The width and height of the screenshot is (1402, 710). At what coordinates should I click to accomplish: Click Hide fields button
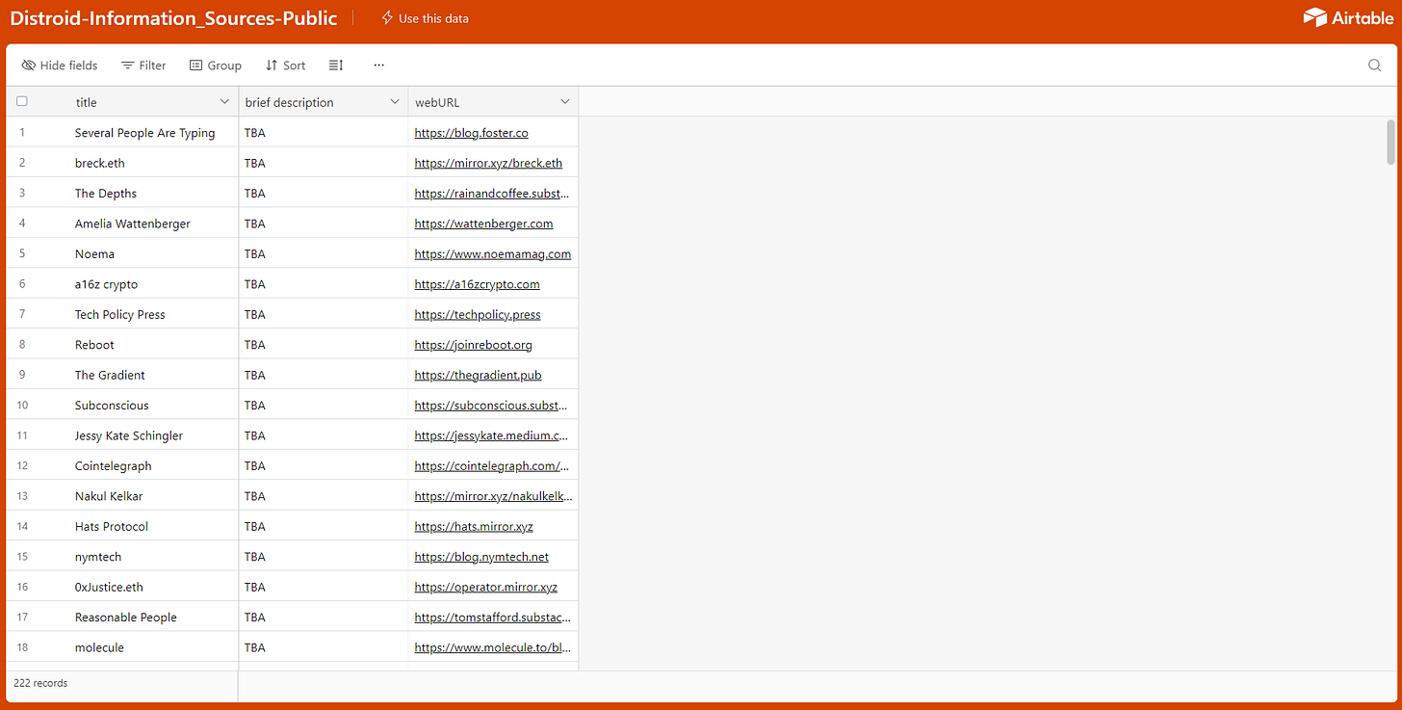point(60,66)
